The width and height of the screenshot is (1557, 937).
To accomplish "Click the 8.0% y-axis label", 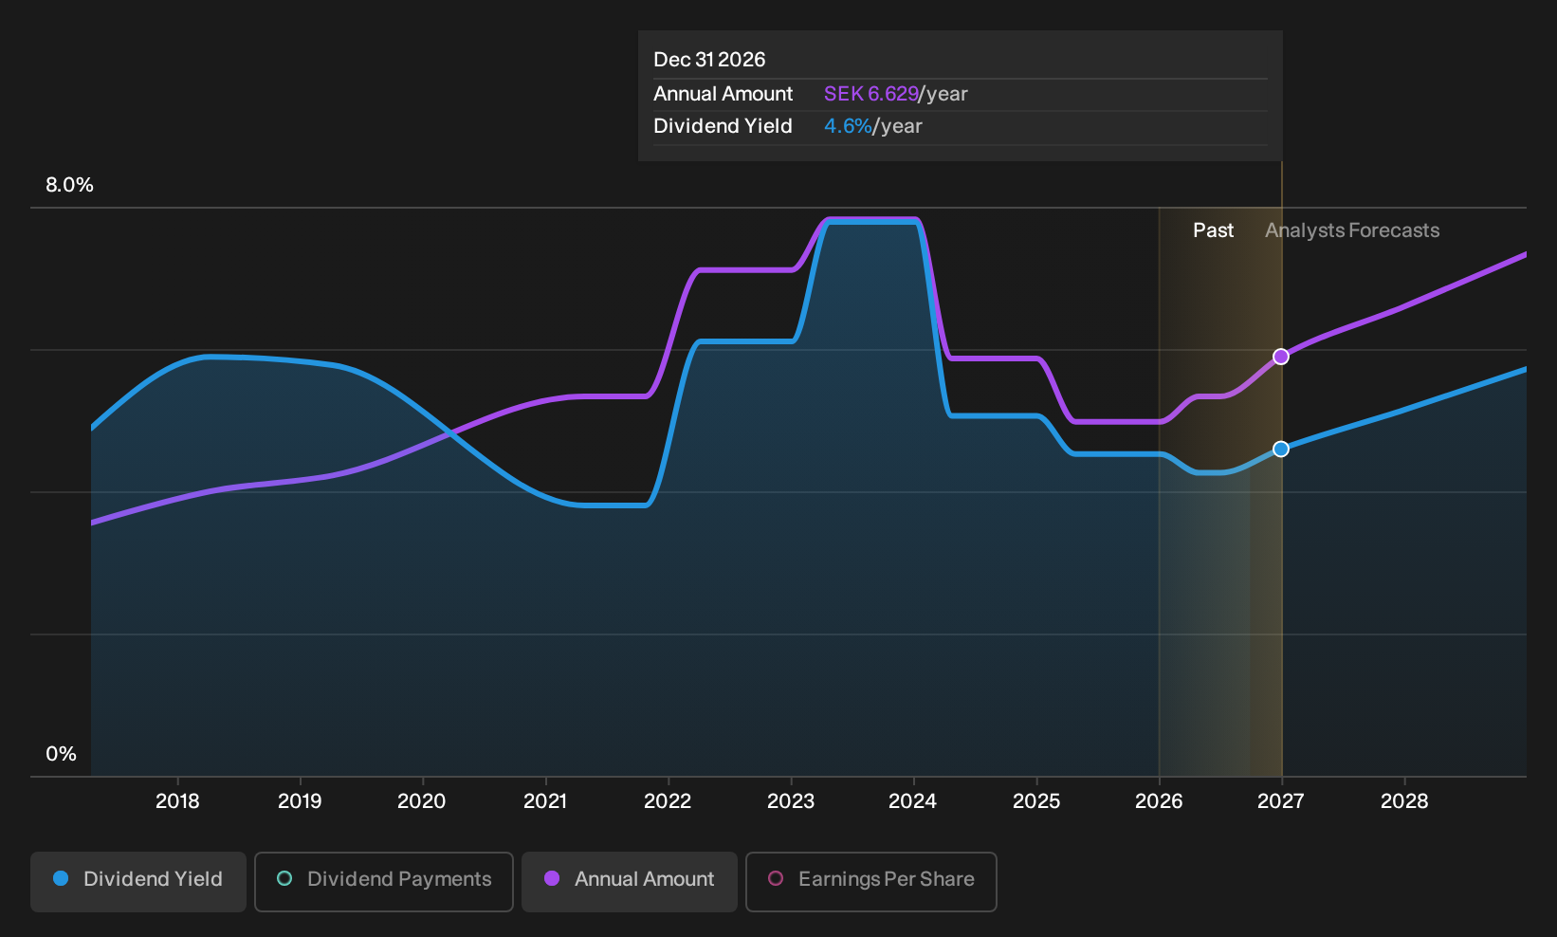I will [69, 185].
